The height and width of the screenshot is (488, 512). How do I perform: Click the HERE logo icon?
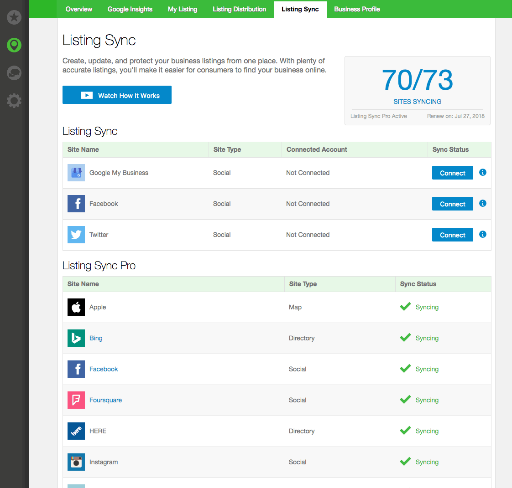point(76,431)
